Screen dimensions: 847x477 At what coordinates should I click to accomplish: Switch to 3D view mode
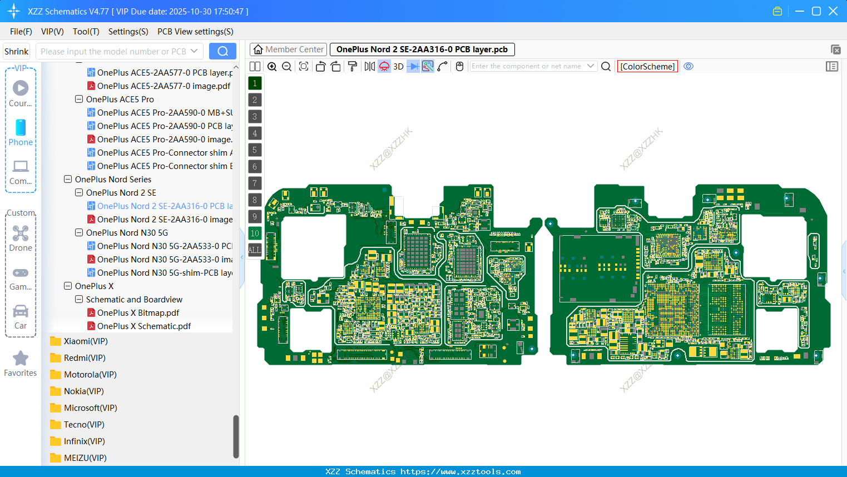point(398,66)
